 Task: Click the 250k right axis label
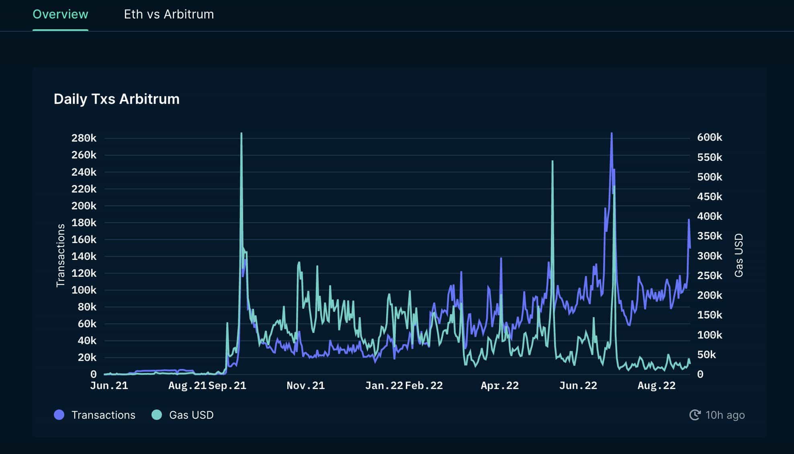710,276
